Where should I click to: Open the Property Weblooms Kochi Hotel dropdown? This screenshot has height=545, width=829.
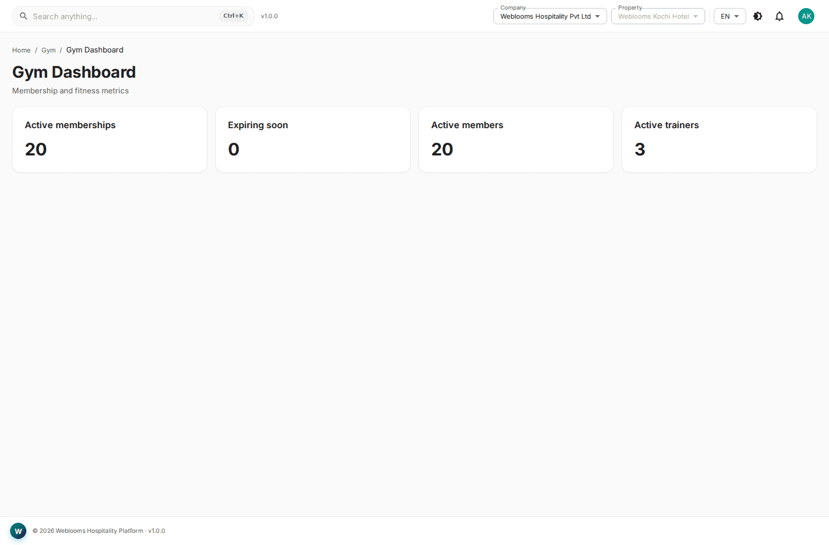(658, 16)
